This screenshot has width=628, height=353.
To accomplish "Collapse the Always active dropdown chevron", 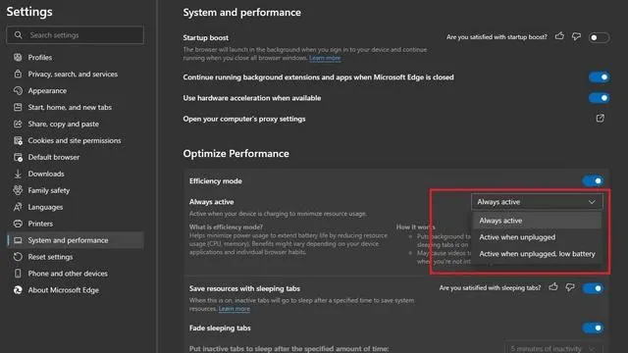I will click(x=592, y=202).
